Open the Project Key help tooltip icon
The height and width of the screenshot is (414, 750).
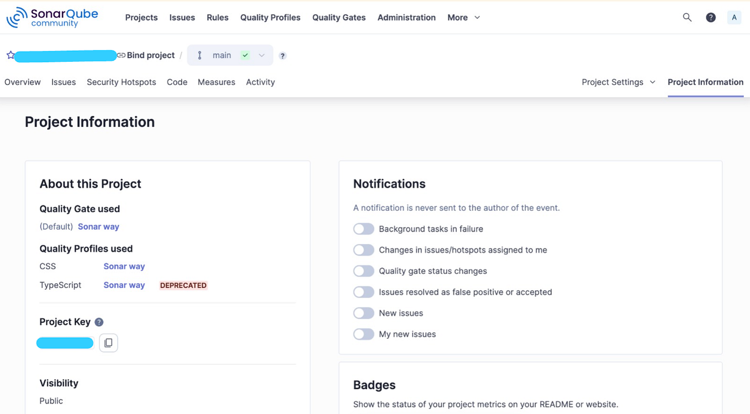coord(99,322)
